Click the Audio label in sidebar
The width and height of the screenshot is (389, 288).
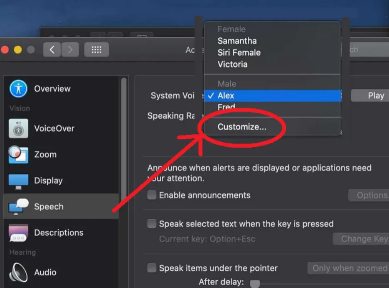[45, 272]
